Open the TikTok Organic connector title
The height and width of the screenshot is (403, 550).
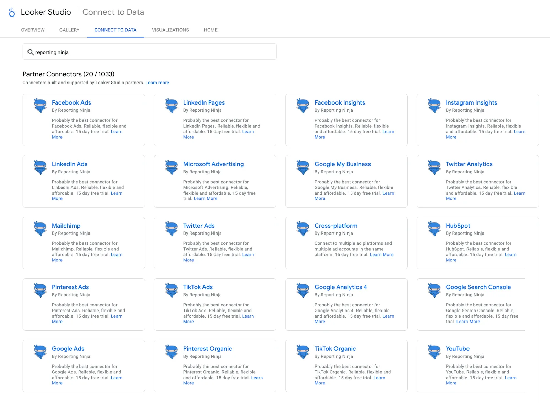click(x=335, y=349)
